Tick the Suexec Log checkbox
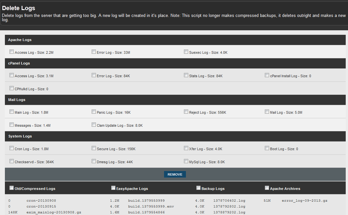 (186, 52)
